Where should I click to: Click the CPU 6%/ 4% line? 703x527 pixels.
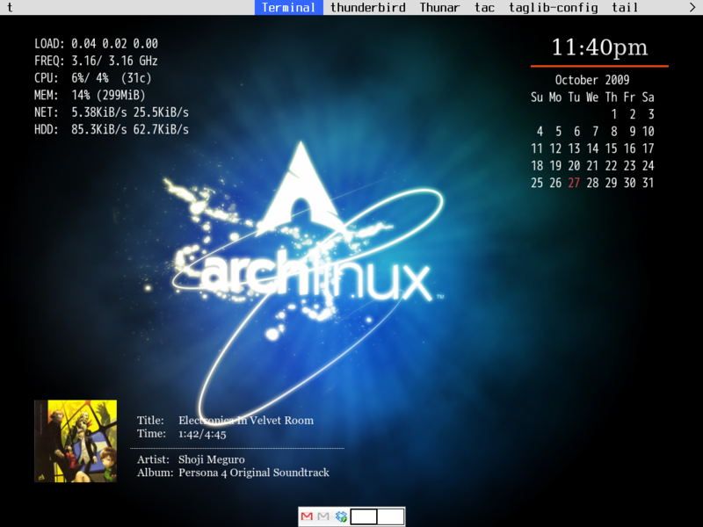(93, 78)
